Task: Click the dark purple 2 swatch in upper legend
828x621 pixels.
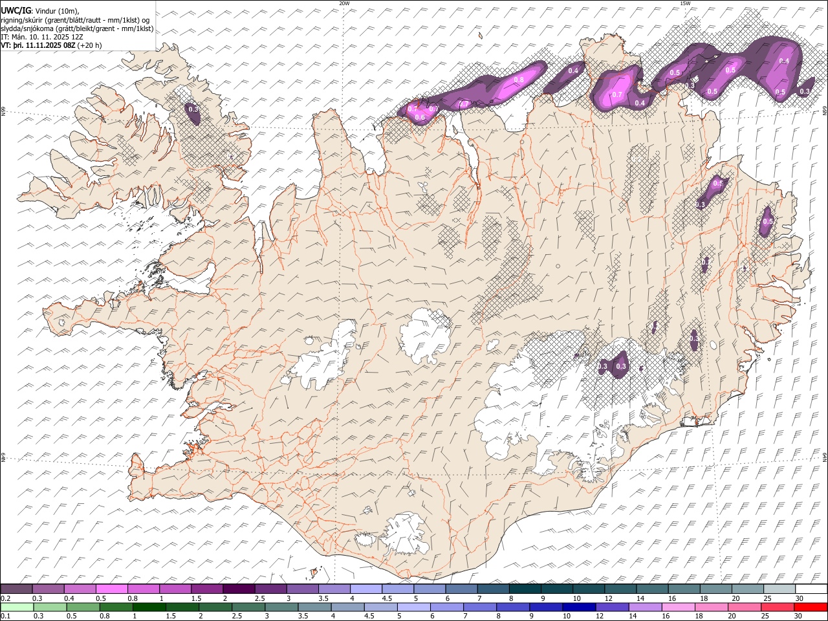Action: [x=239, y=589]
